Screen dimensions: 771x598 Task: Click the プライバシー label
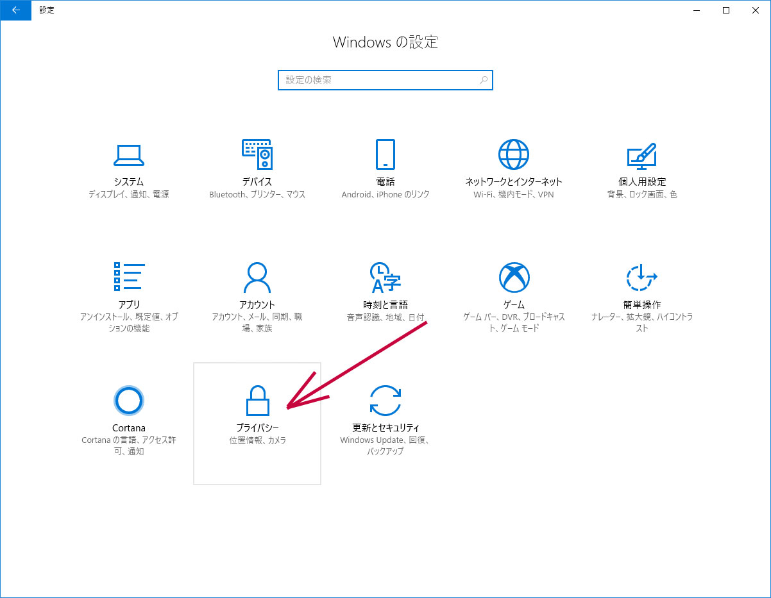[x=257, y=428]
